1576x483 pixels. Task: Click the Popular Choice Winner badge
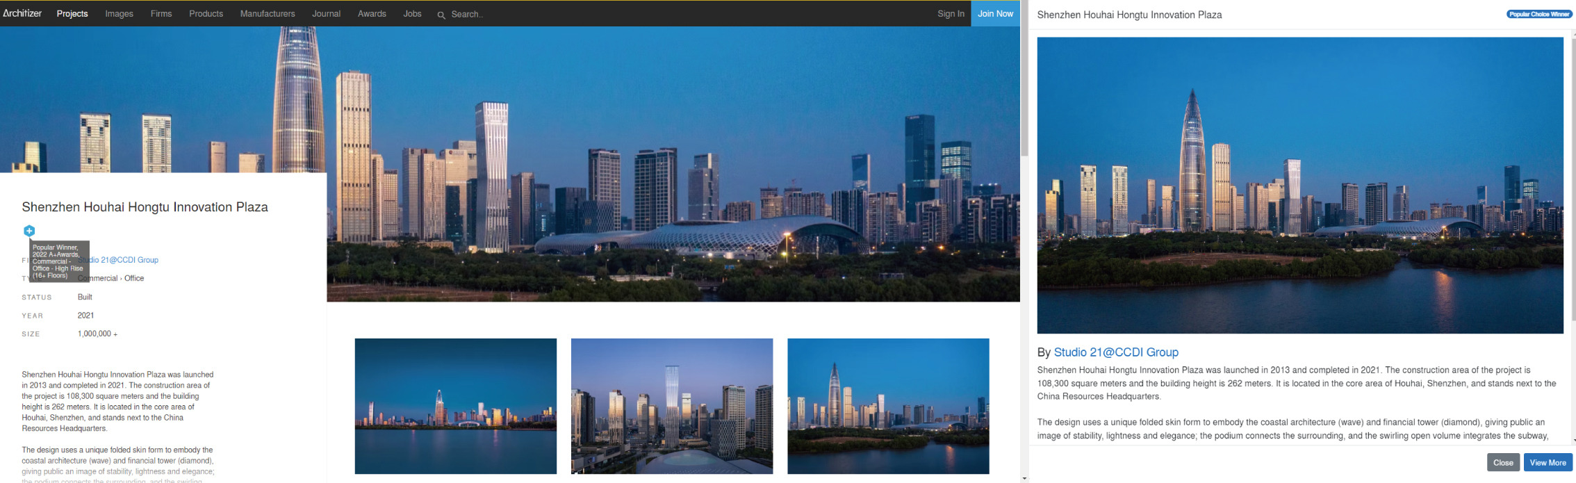pyautogui.click(x=1538, y=14)
